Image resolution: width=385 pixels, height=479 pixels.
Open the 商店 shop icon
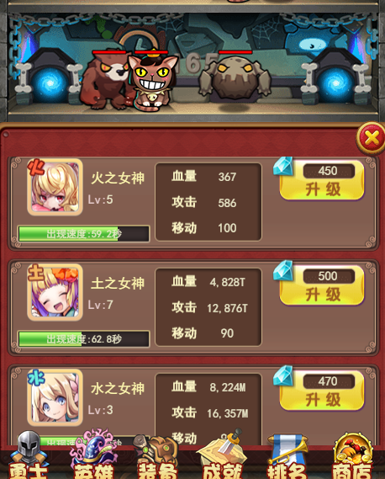pyautogui.click(x=352, y=455)
